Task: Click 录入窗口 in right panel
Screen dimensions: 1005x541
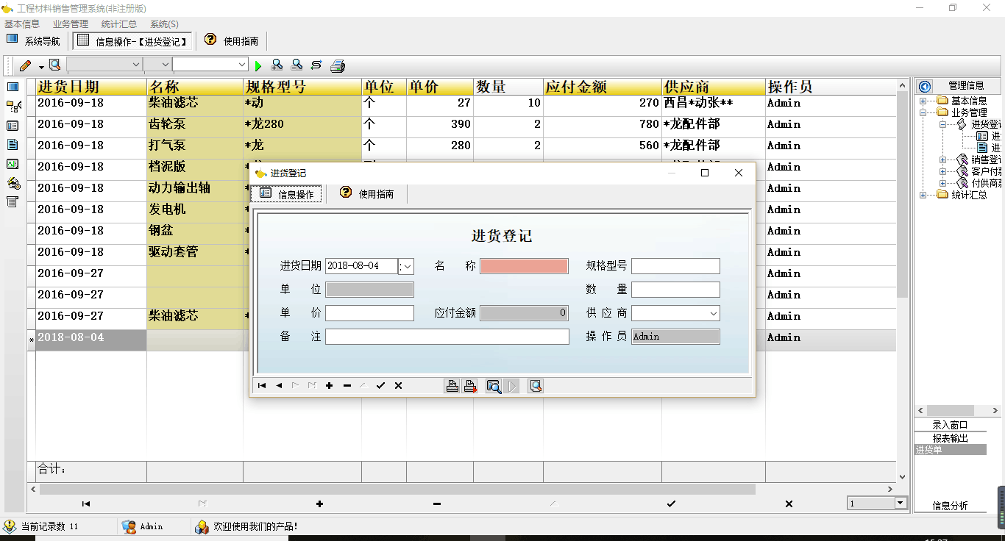Action: point(950,425)
